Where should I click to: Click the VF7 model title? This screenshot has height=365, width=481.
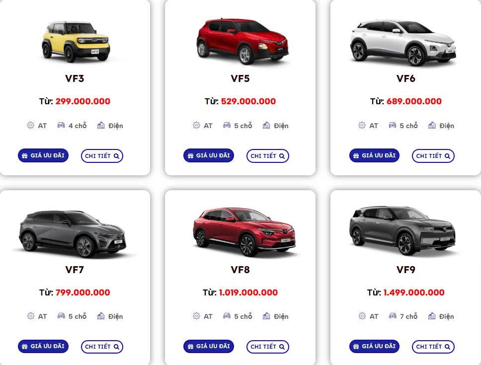point(75,270)
